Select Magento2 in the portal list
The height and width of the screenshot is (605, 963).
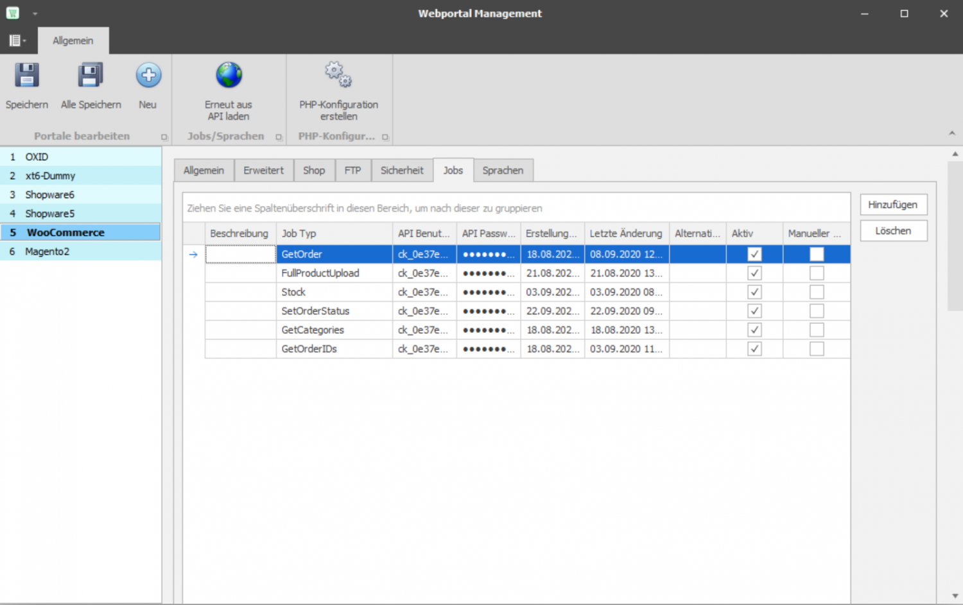click(x=47, y=251)
